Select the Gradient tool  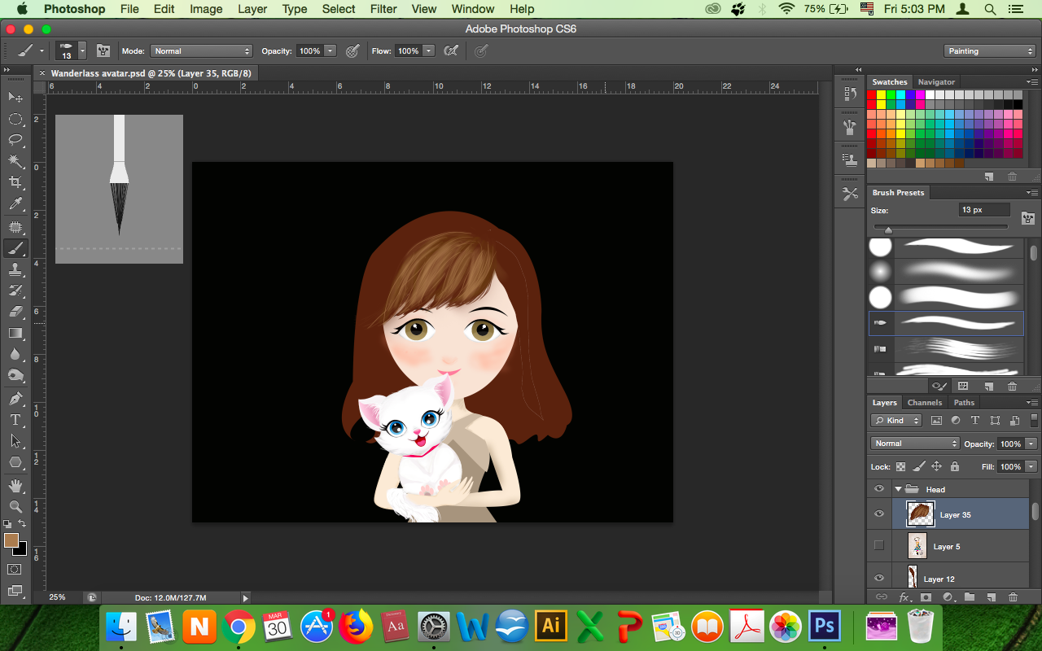click(x=15, y=333)
